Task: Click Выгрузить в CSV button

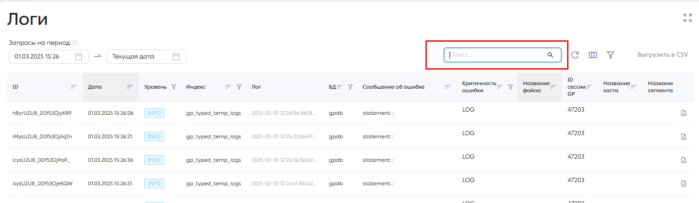Action: click(x=663, y=55)
